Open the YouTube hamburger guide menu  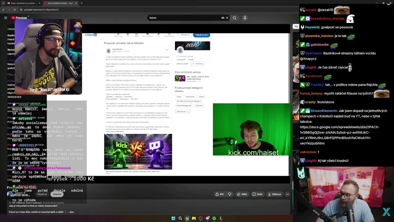coord(6,18)
